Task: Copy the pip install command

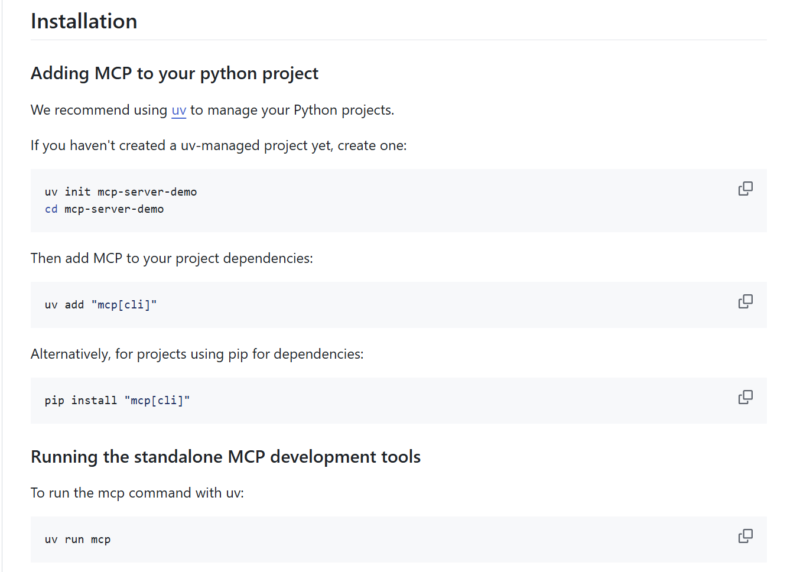Action: [x=745, y=397]
